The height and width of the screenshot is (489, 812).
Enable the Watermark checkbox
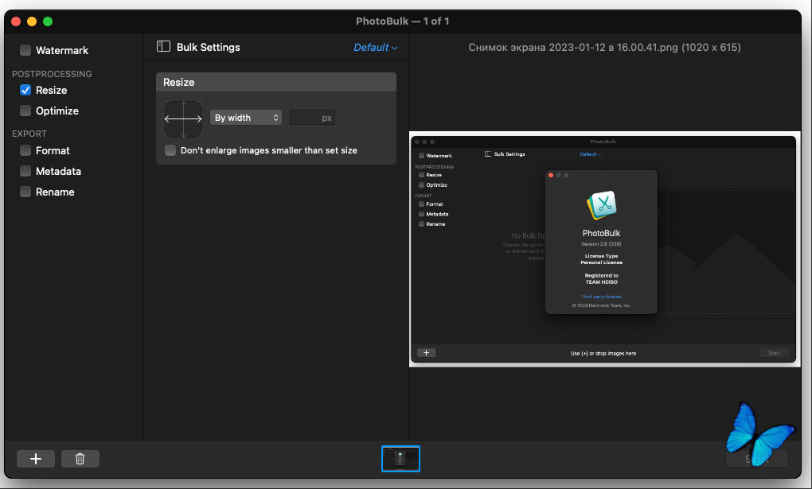[x=25, y=50]
